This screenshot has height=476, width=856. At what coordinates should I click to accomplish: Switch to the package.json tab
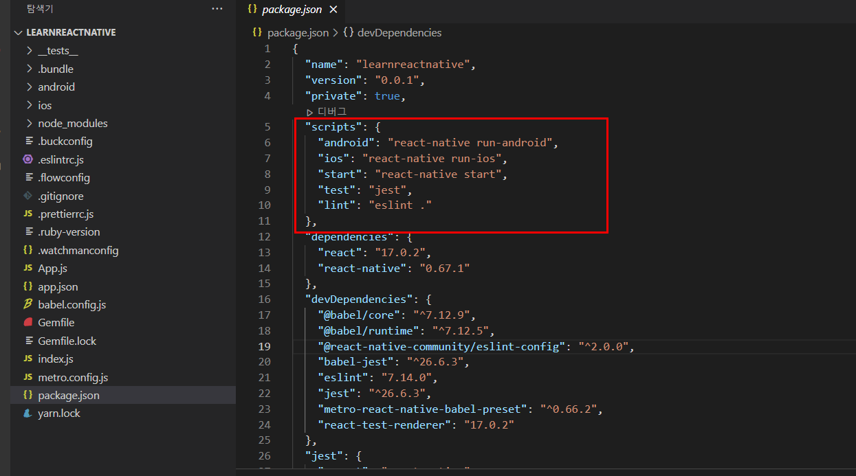292,10
